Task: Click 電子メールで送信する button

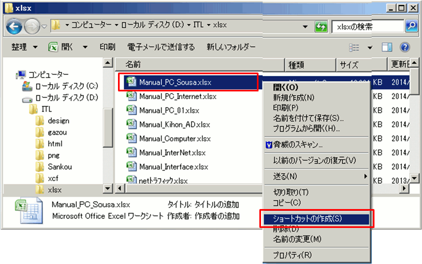Action: point(161,47)
